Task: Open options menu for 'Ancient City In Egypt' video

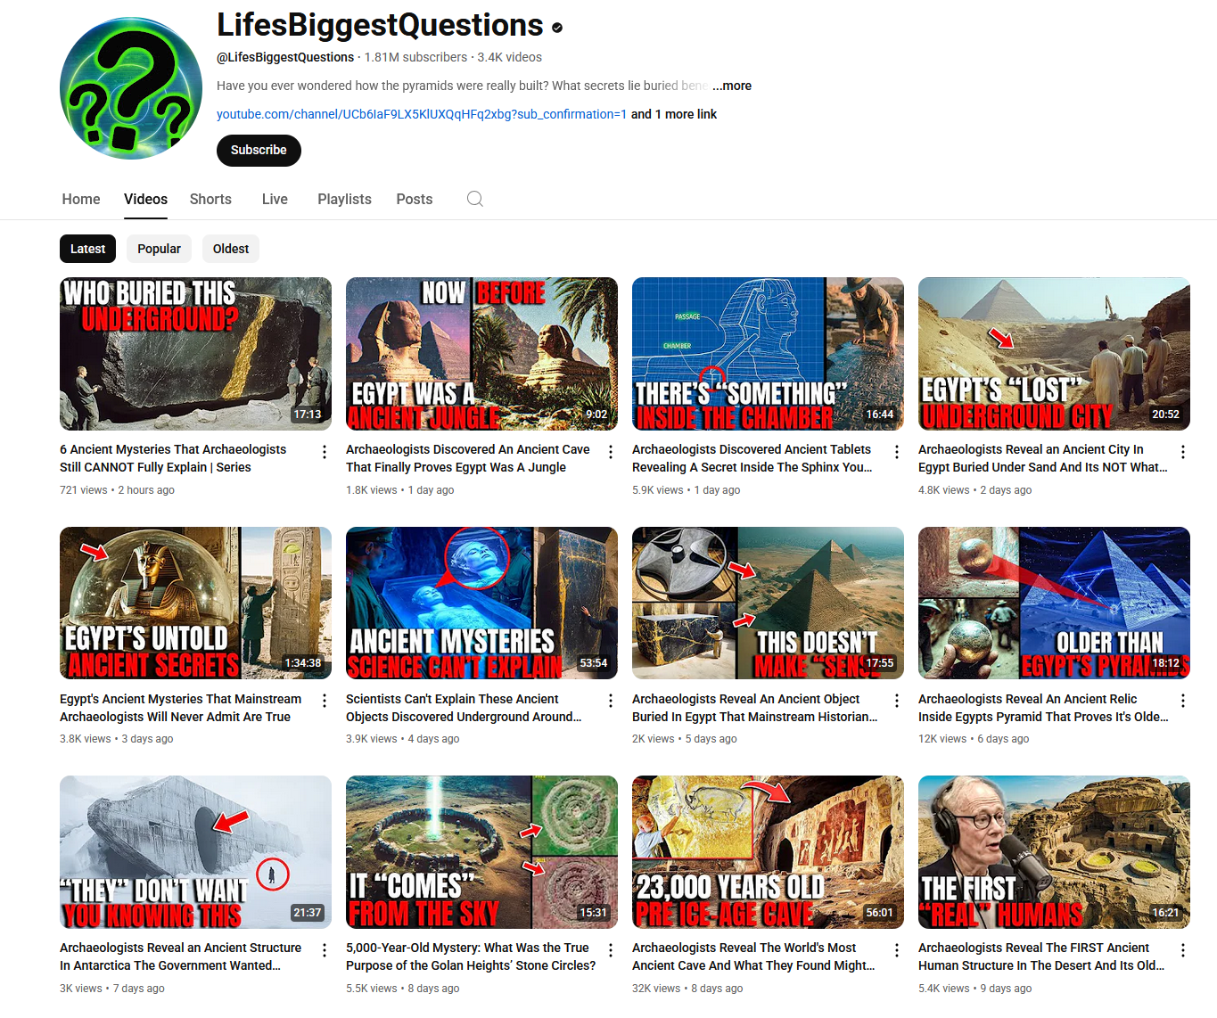Action: point(1183,452)
